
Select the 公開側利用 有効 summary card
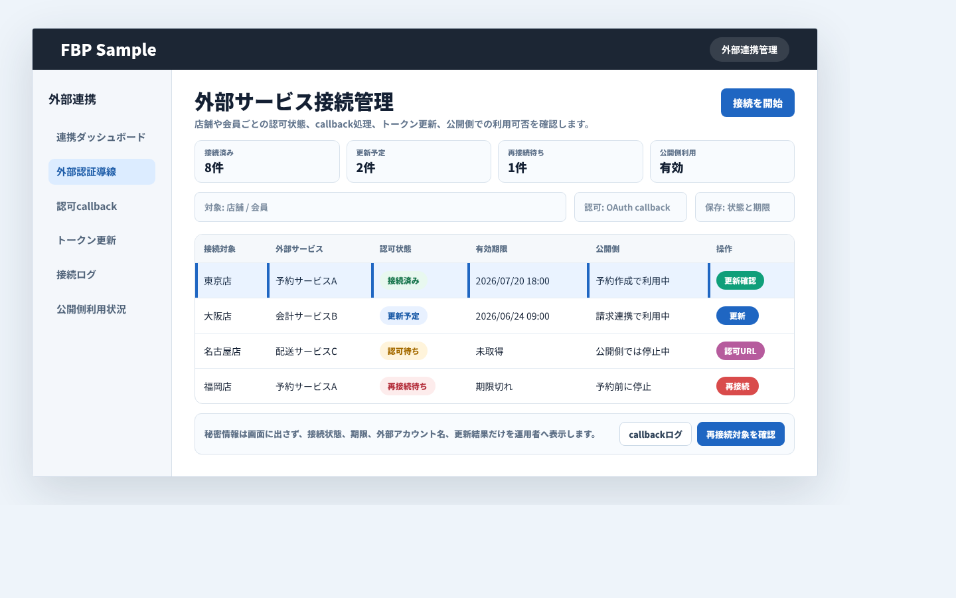pyautogui.click(x=722, y=161)
